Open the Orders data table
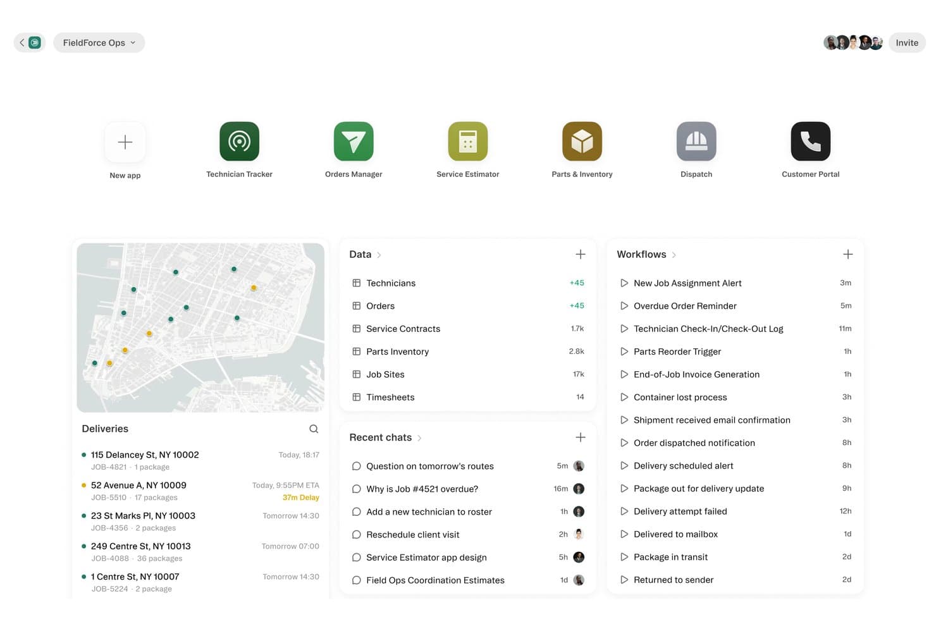The height and width of the screenshot is (624, 936). point(468,306)
